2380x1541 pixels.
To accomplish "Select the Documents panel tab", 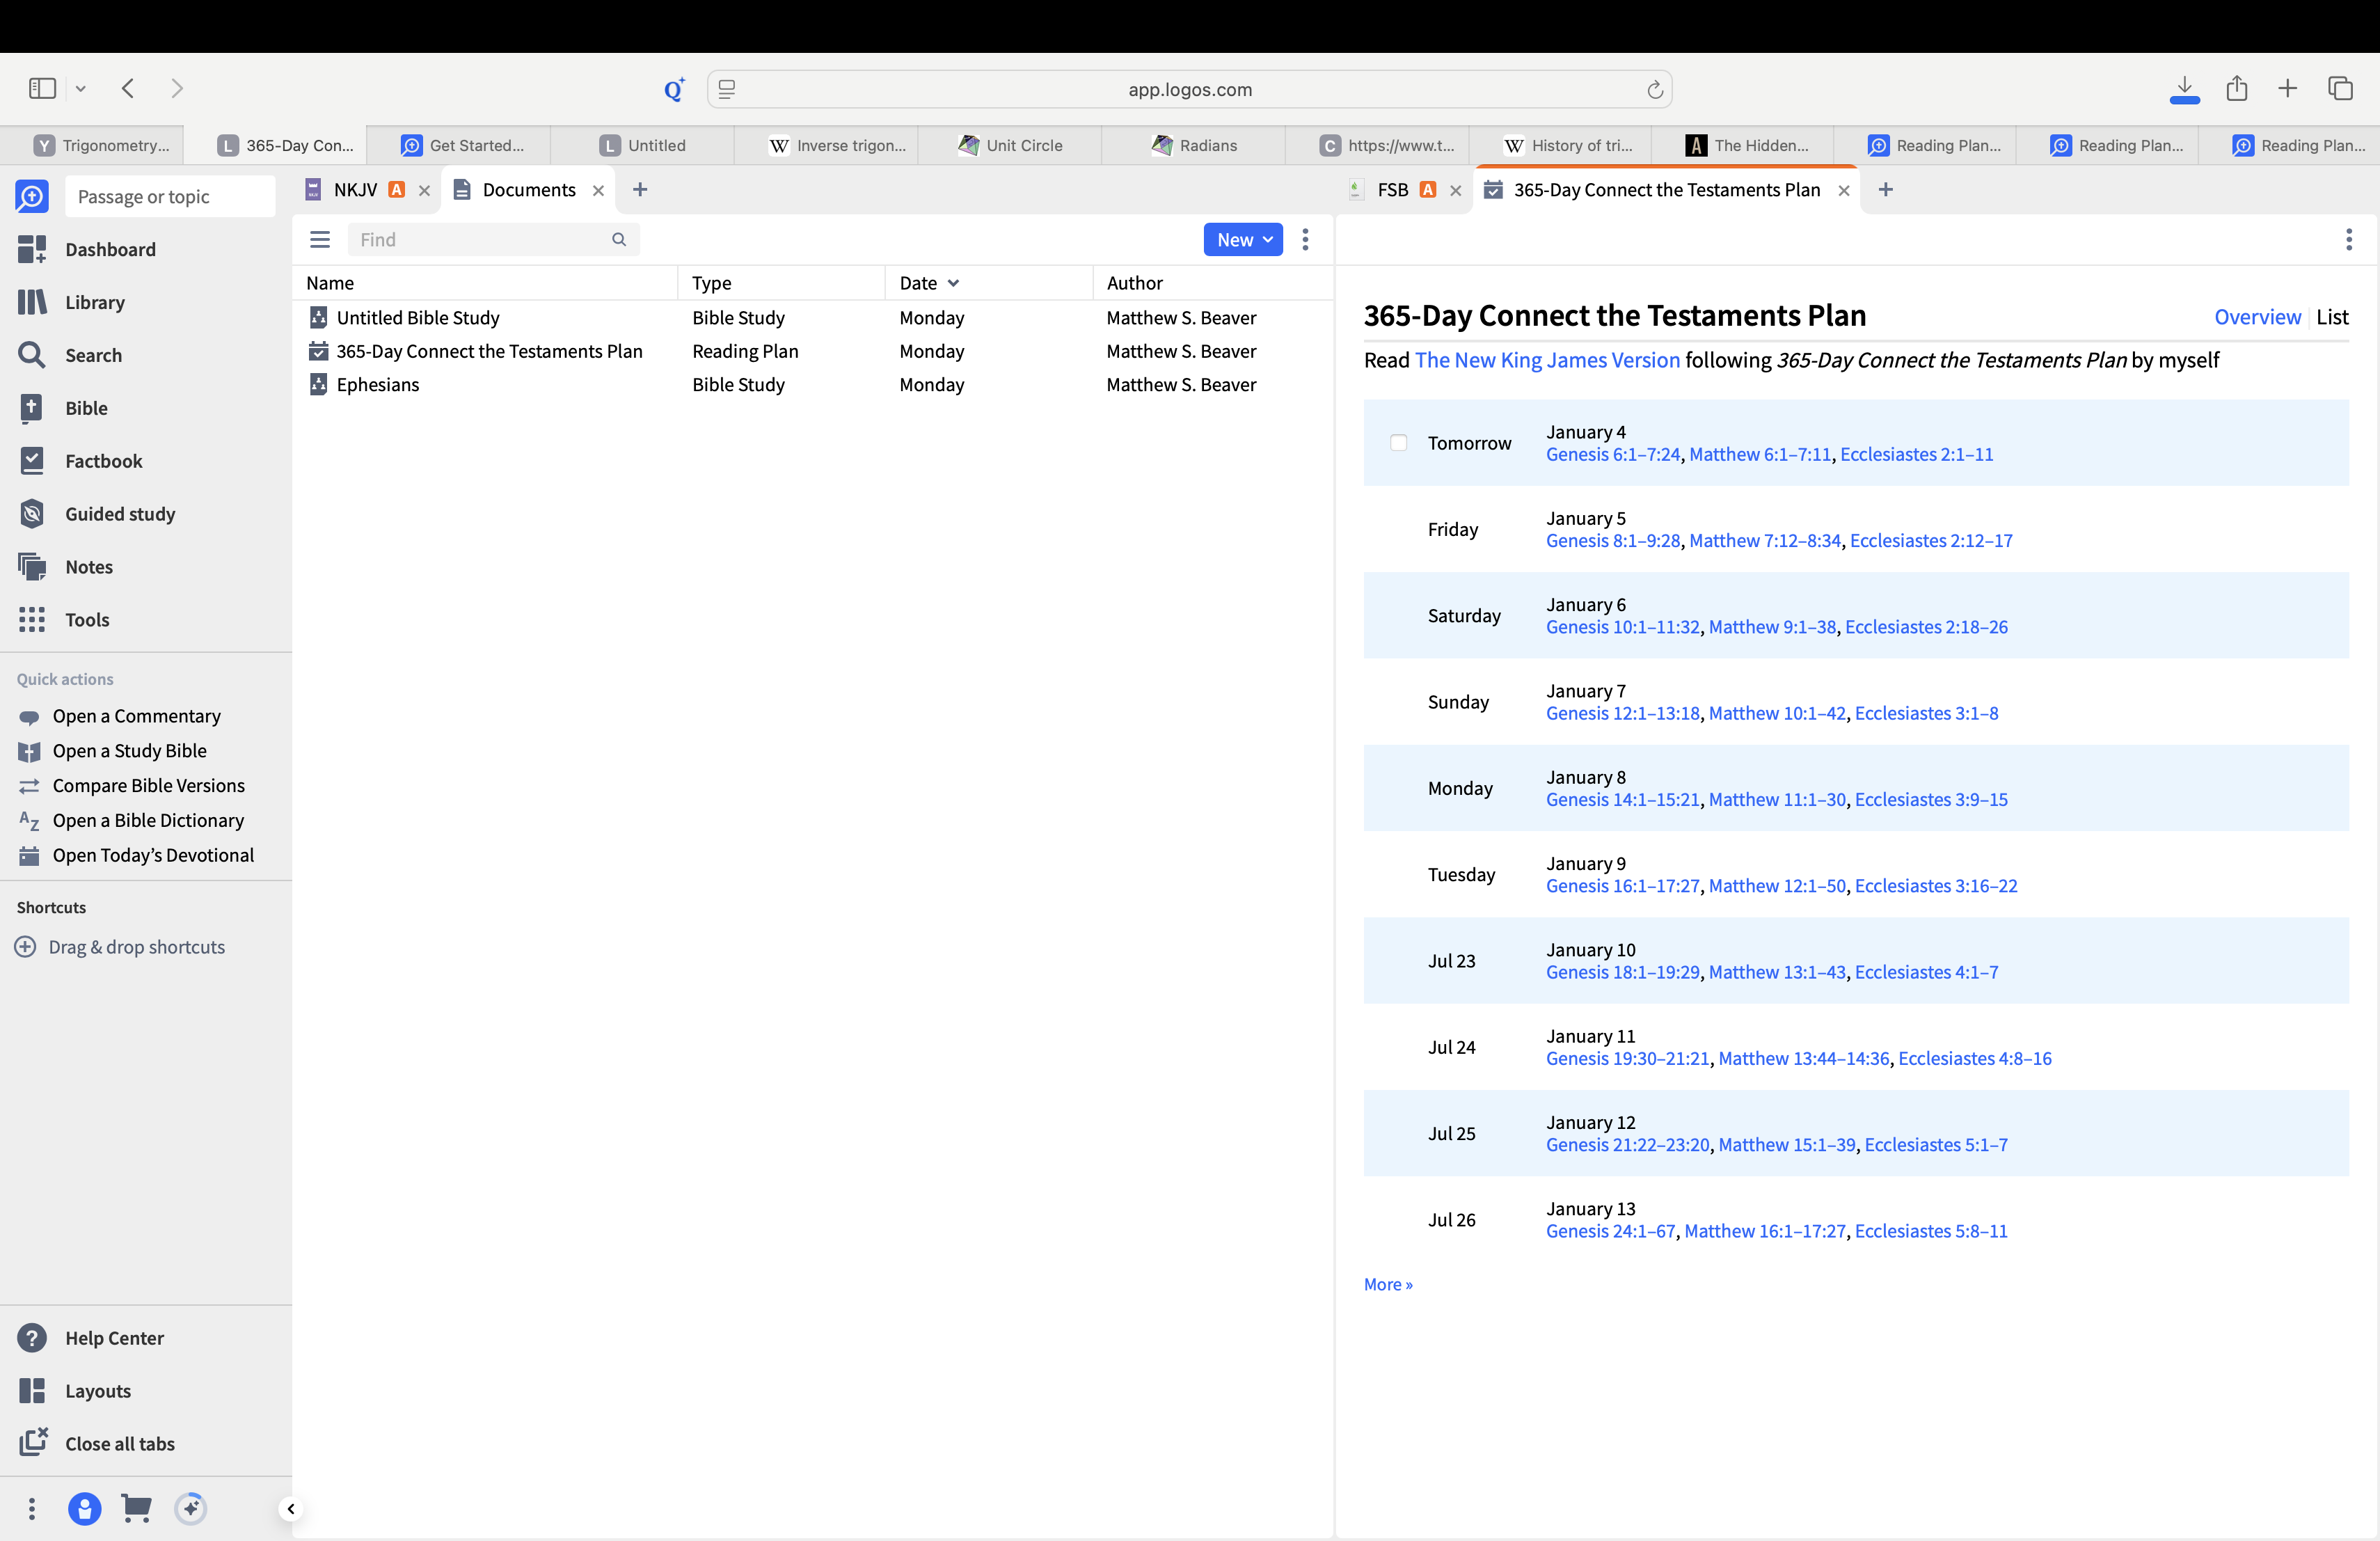I will click(x=528, y=190).
